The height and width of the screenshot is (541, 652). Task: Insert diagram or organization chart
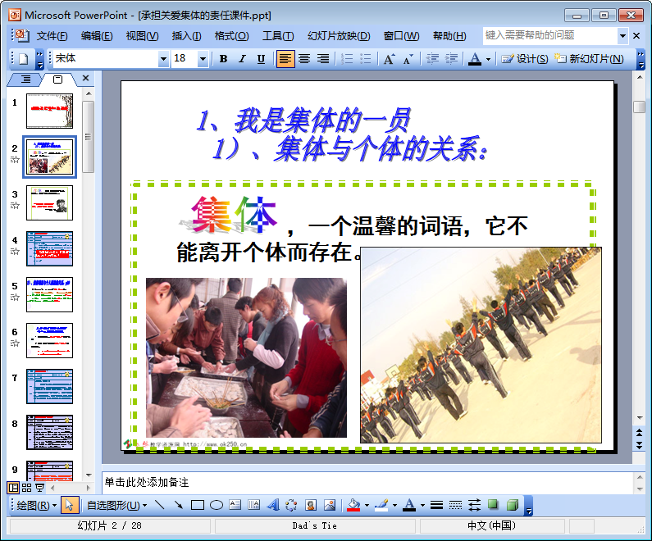point(291,505)
